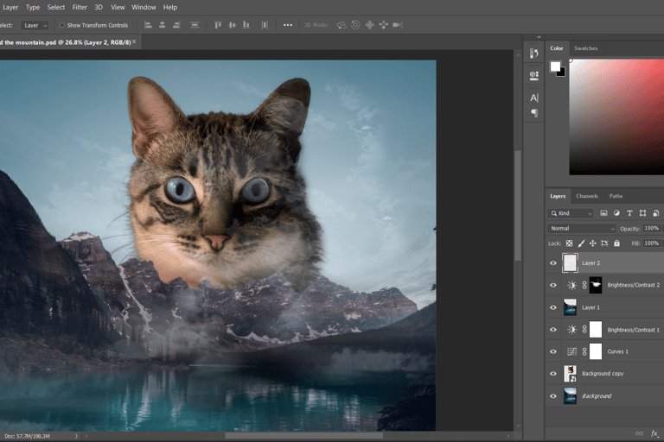Open the Paragraph panel icon
This screenshot has width=664, height=442.
pos(534,113)
